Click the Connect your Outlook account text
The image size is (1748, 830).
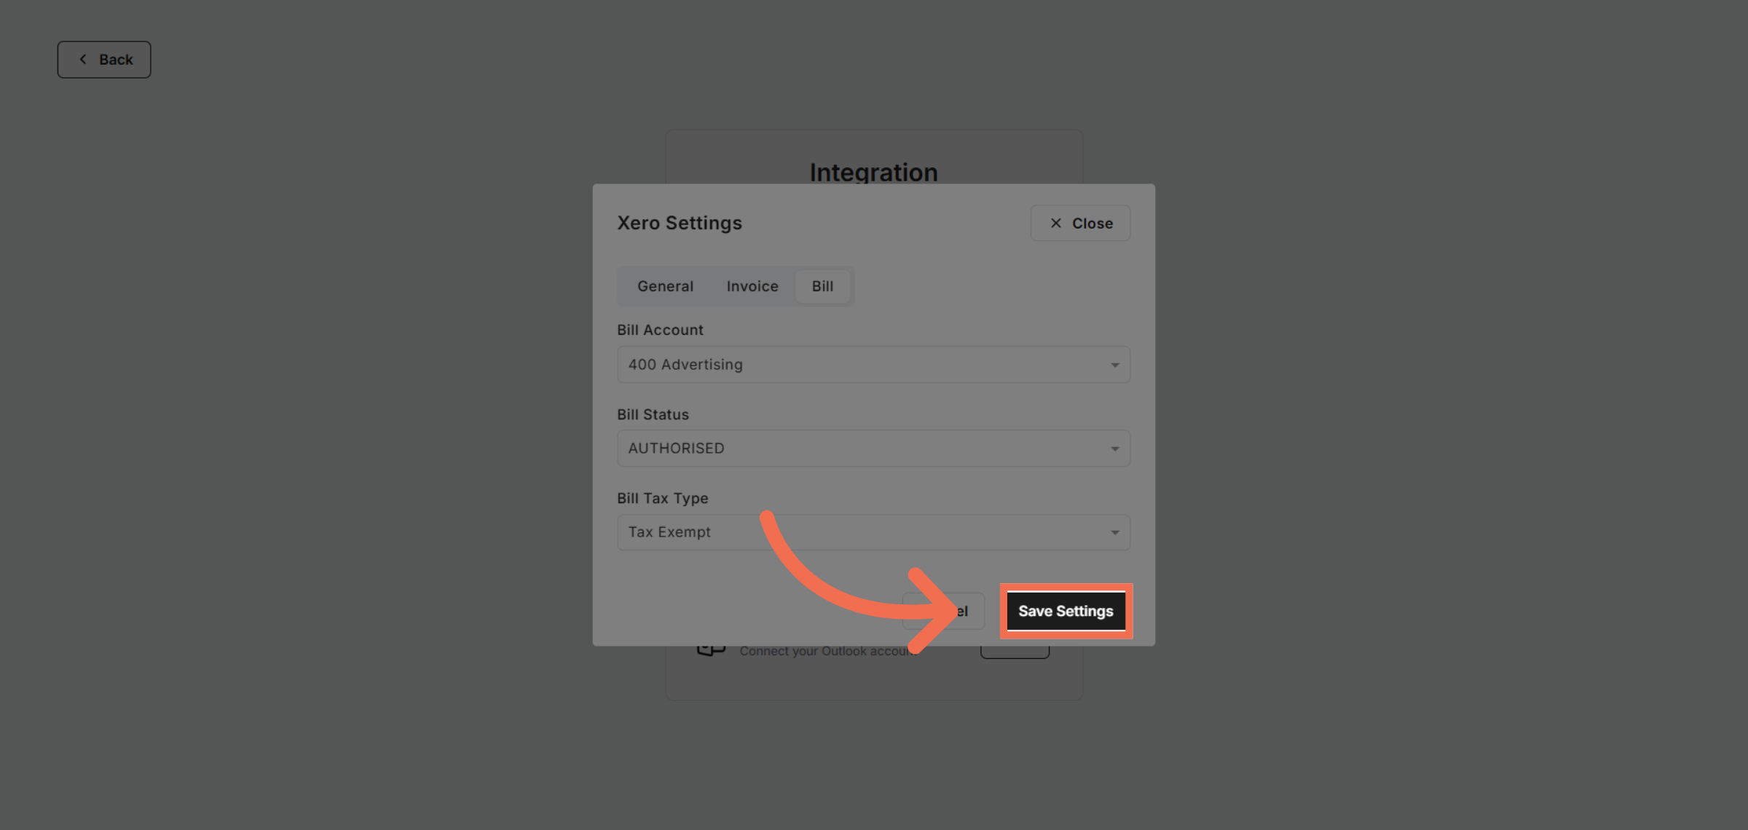click(828, 650)
